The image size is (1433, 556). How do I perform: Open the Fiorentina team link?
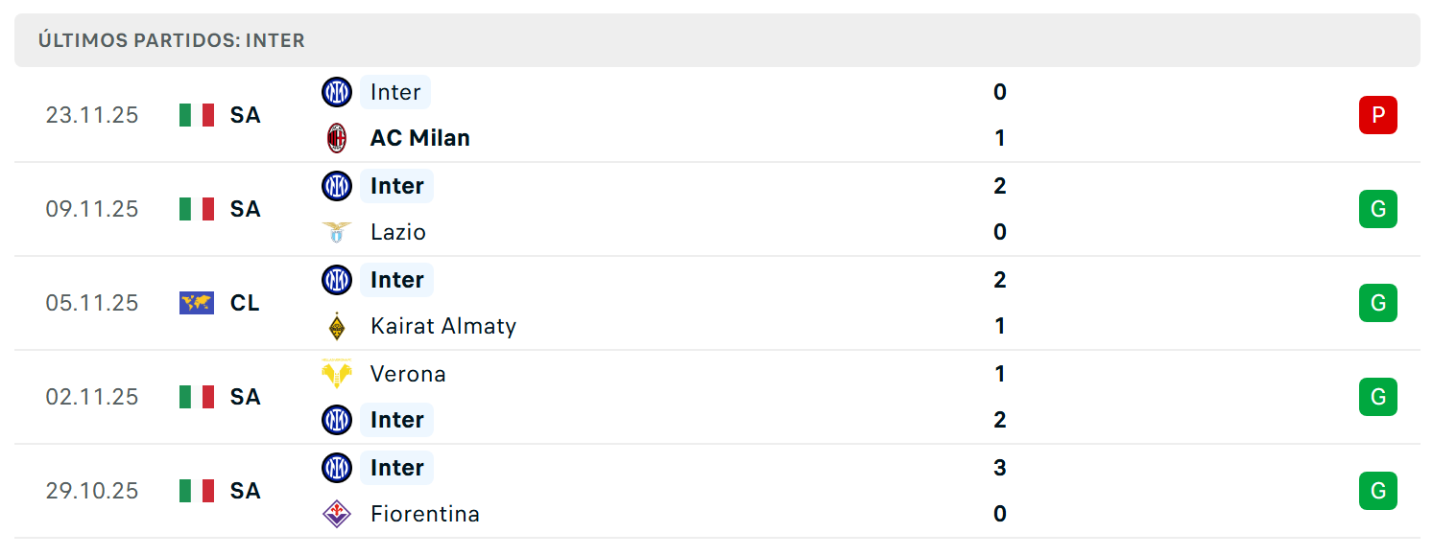pyautogui.click(x=425, y=514)
